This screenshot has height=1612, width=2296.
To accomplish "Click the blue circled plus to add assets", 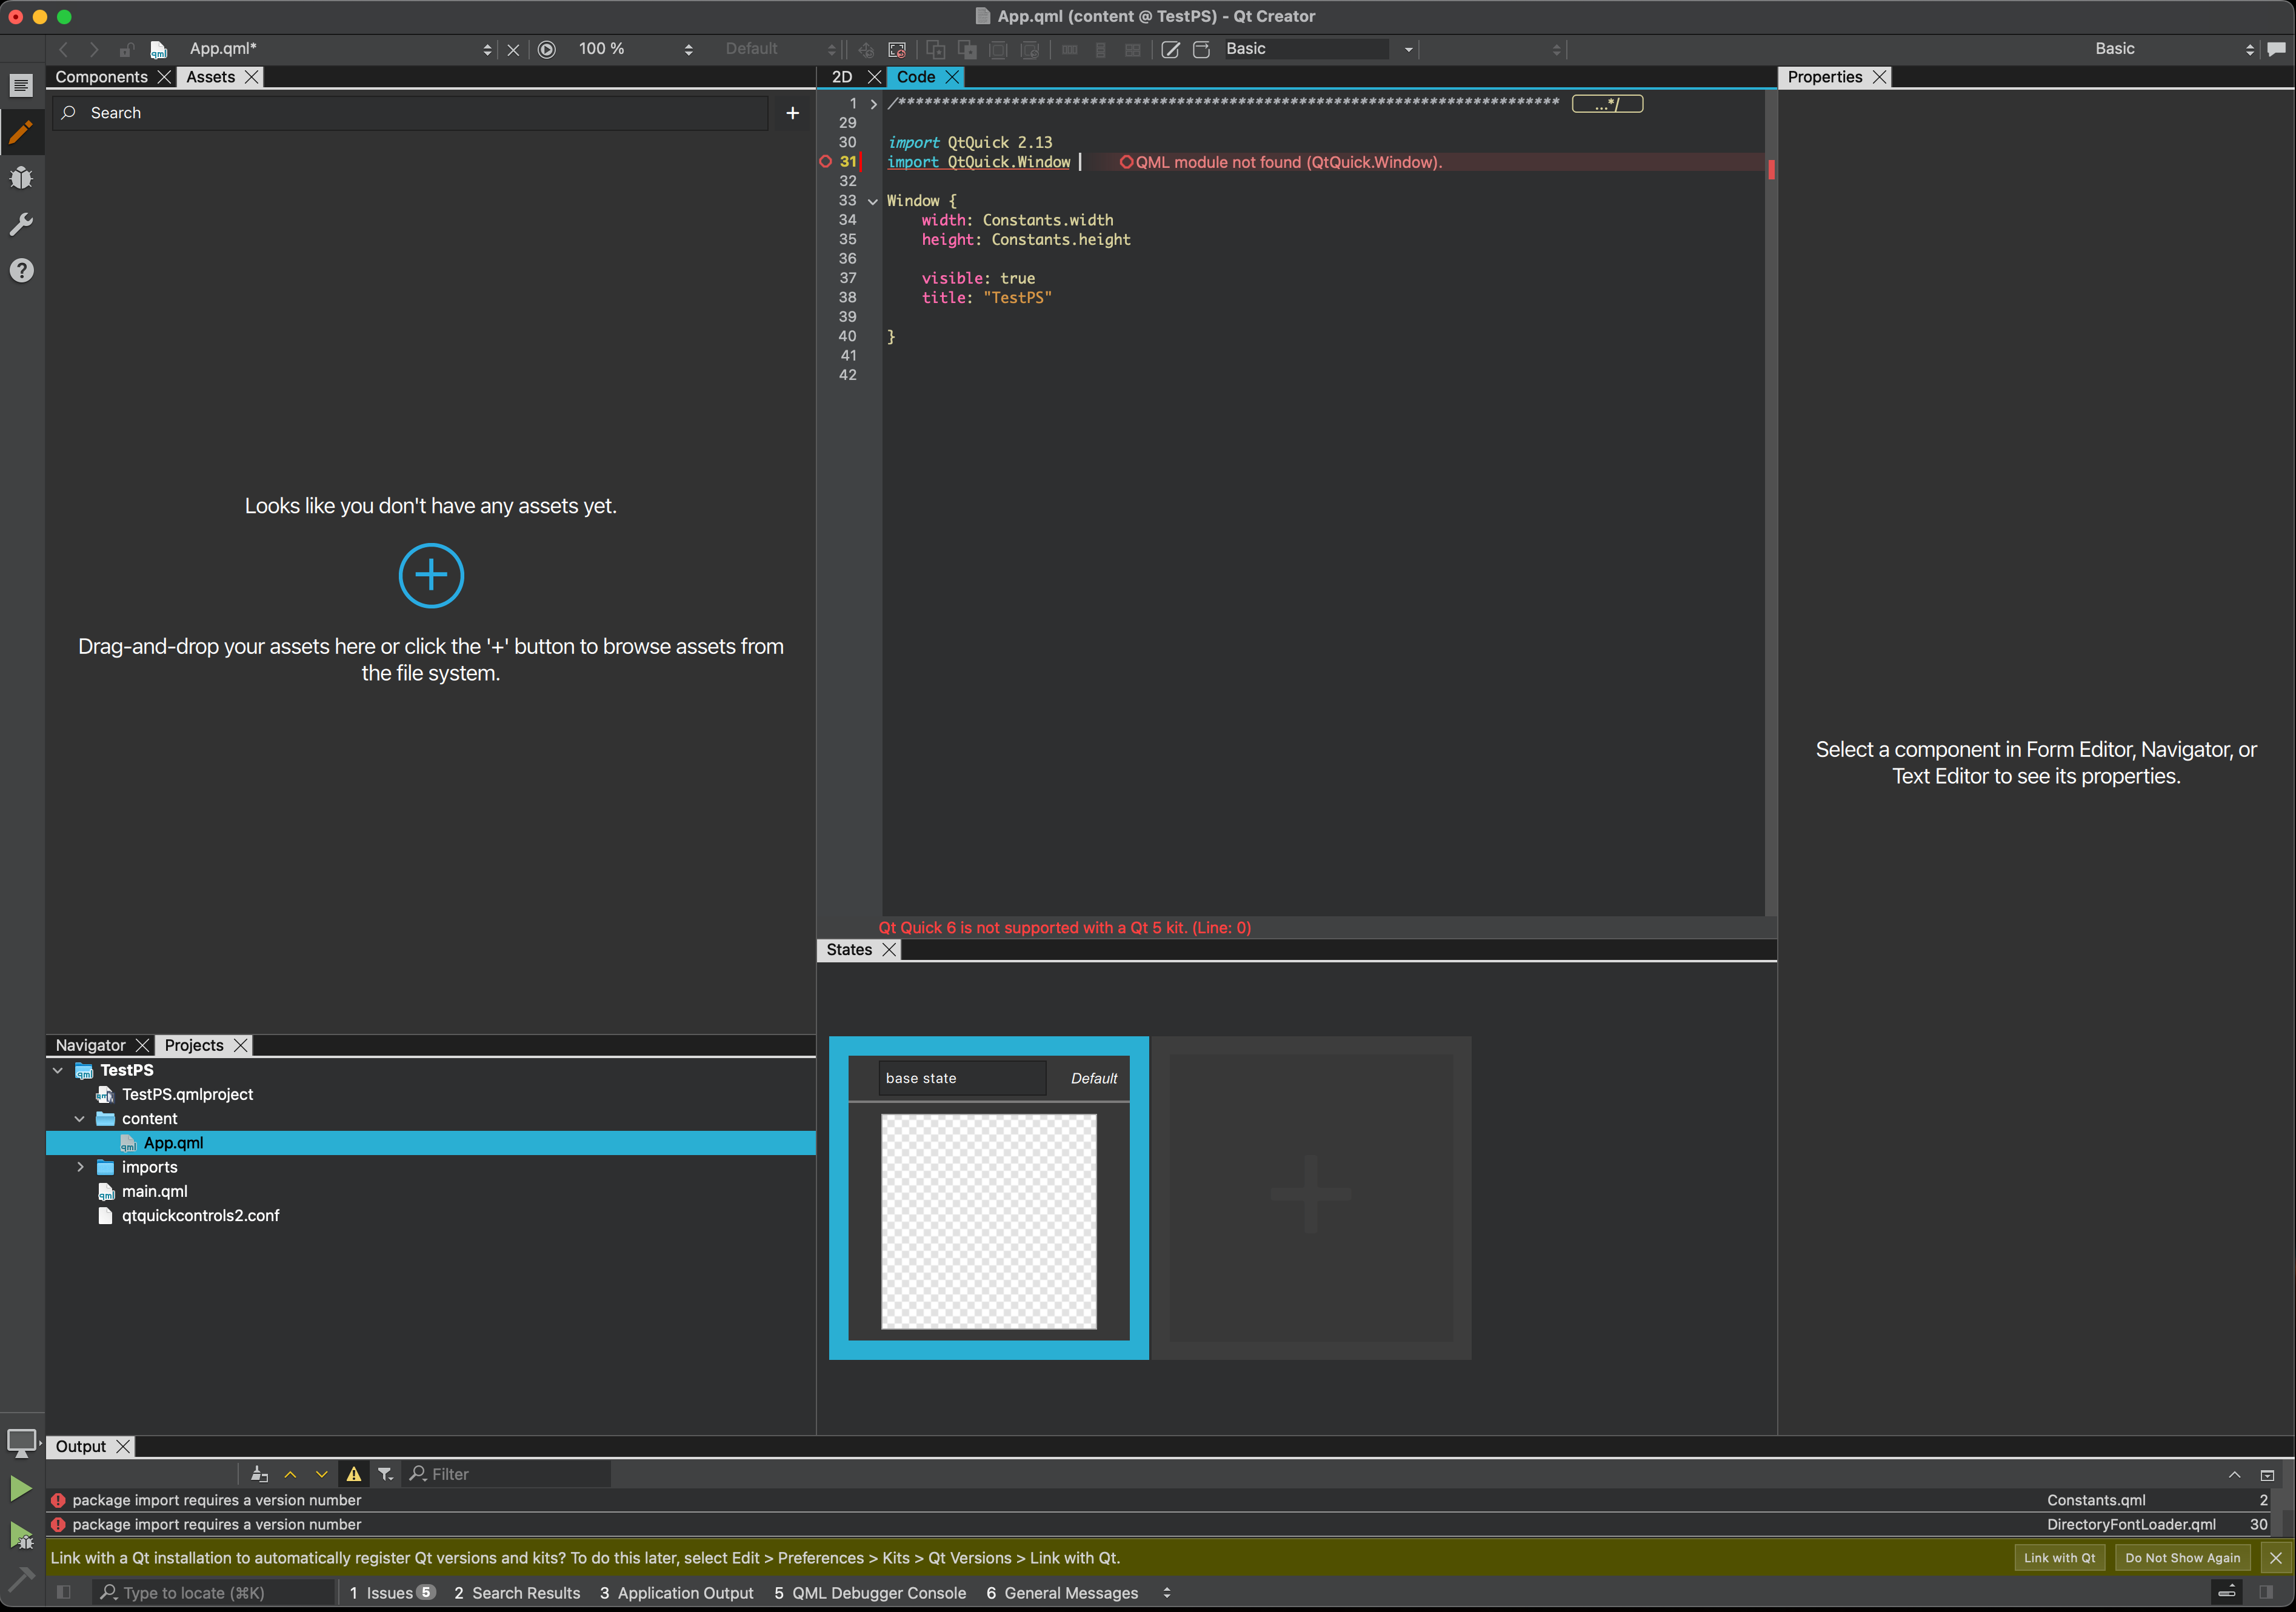I will (x=431, y=575).
